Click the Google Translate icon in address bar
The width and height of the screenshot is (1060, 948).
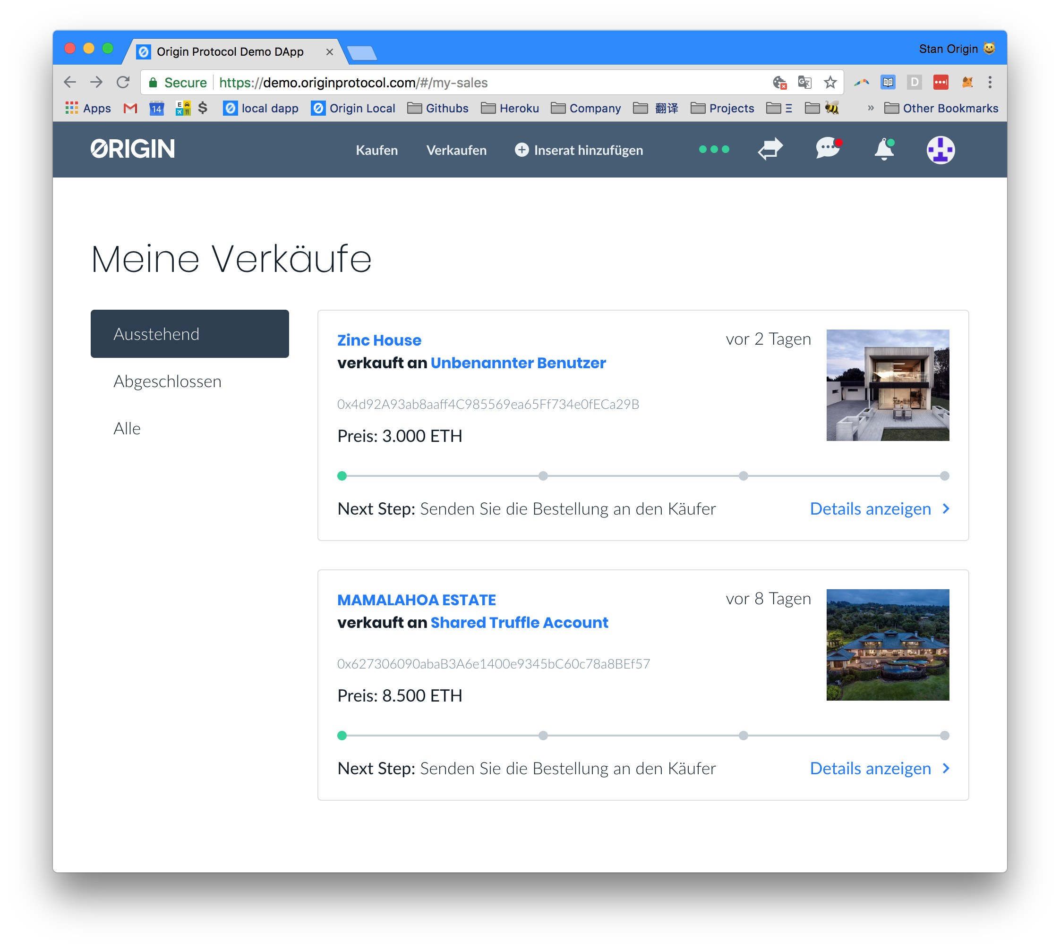pos(804,82)
